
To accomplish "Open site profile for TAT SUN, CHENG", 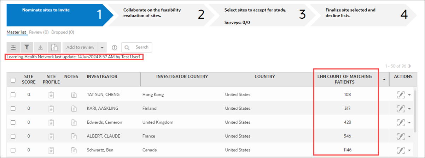I will pos(51,95).
